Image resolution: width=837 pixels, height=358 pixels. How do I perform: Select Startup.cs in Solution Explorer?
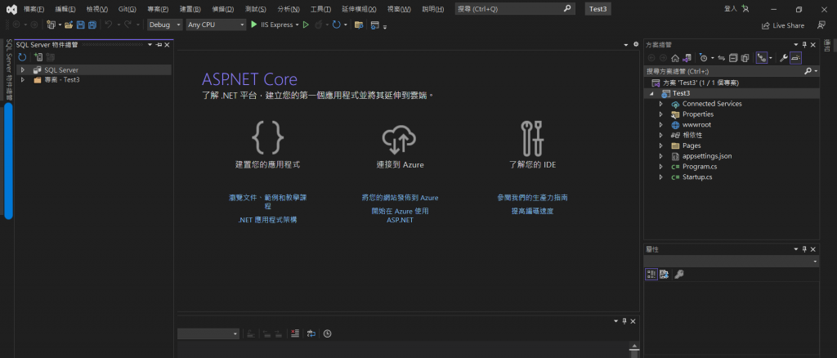[697, 177]
